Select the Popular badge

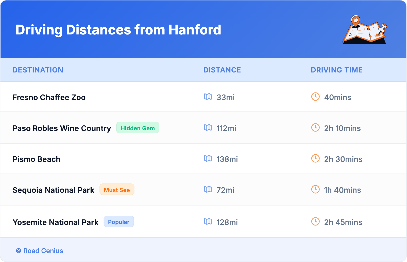pos(118,222)
